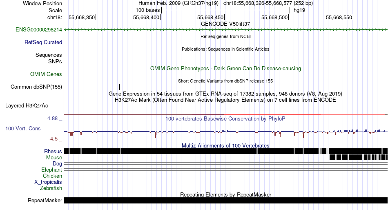Click 100 vertebrates Basewise Conservation title
This screenshot has height=210, width=388.
coord(225,118)
